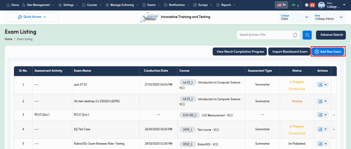Expand row details for RCLO Quiz 1
Image resolution: width=351 pixels, height=149 pixels.
pyautogui.click(x=334, y=115)
